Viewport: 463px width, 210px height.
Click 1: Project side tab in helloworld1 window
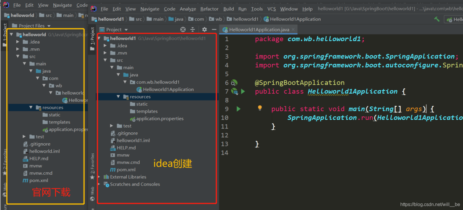[x=92, y=39]
